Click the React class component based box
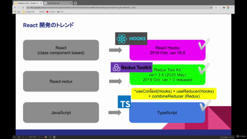Viewport: 247px width, 139px height. pyautogui.click(x=61, y=50)
